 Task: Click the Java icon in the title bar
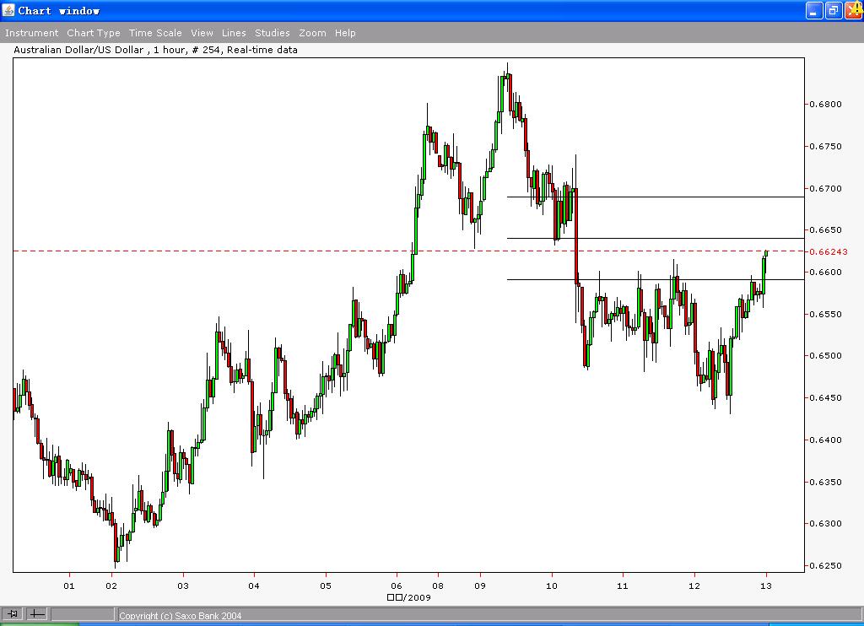(x=8, y=10)
